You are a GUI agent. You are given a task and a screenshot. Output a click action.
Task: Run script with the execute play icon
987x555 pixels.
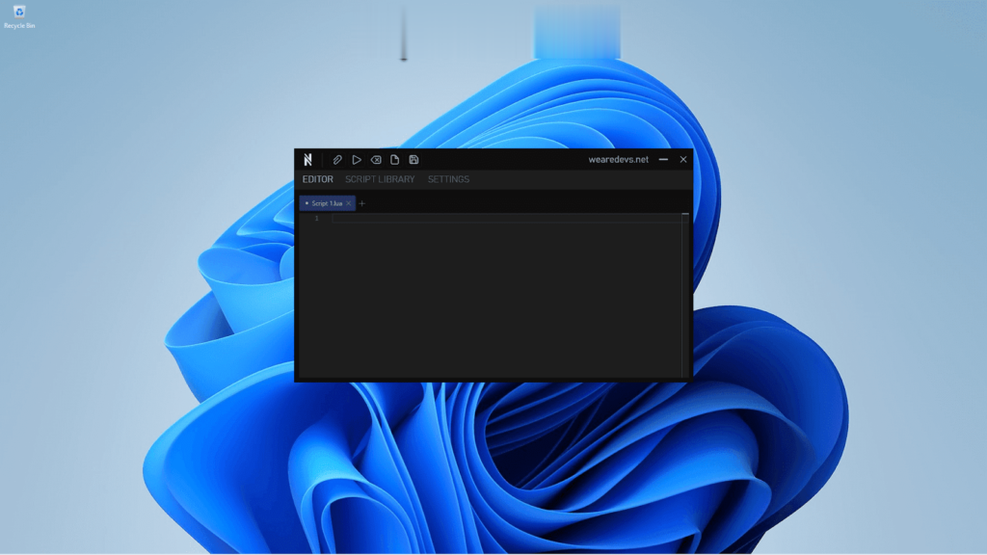[x=357, y=160]
